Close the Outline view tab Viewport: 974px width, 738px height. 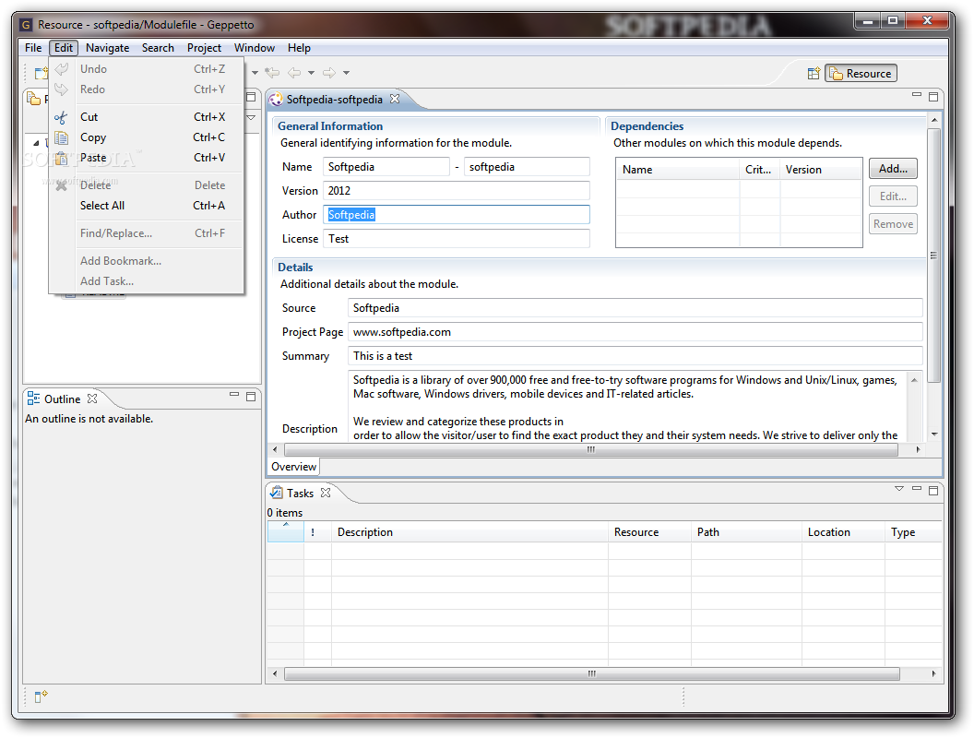(x=92, y=399)
